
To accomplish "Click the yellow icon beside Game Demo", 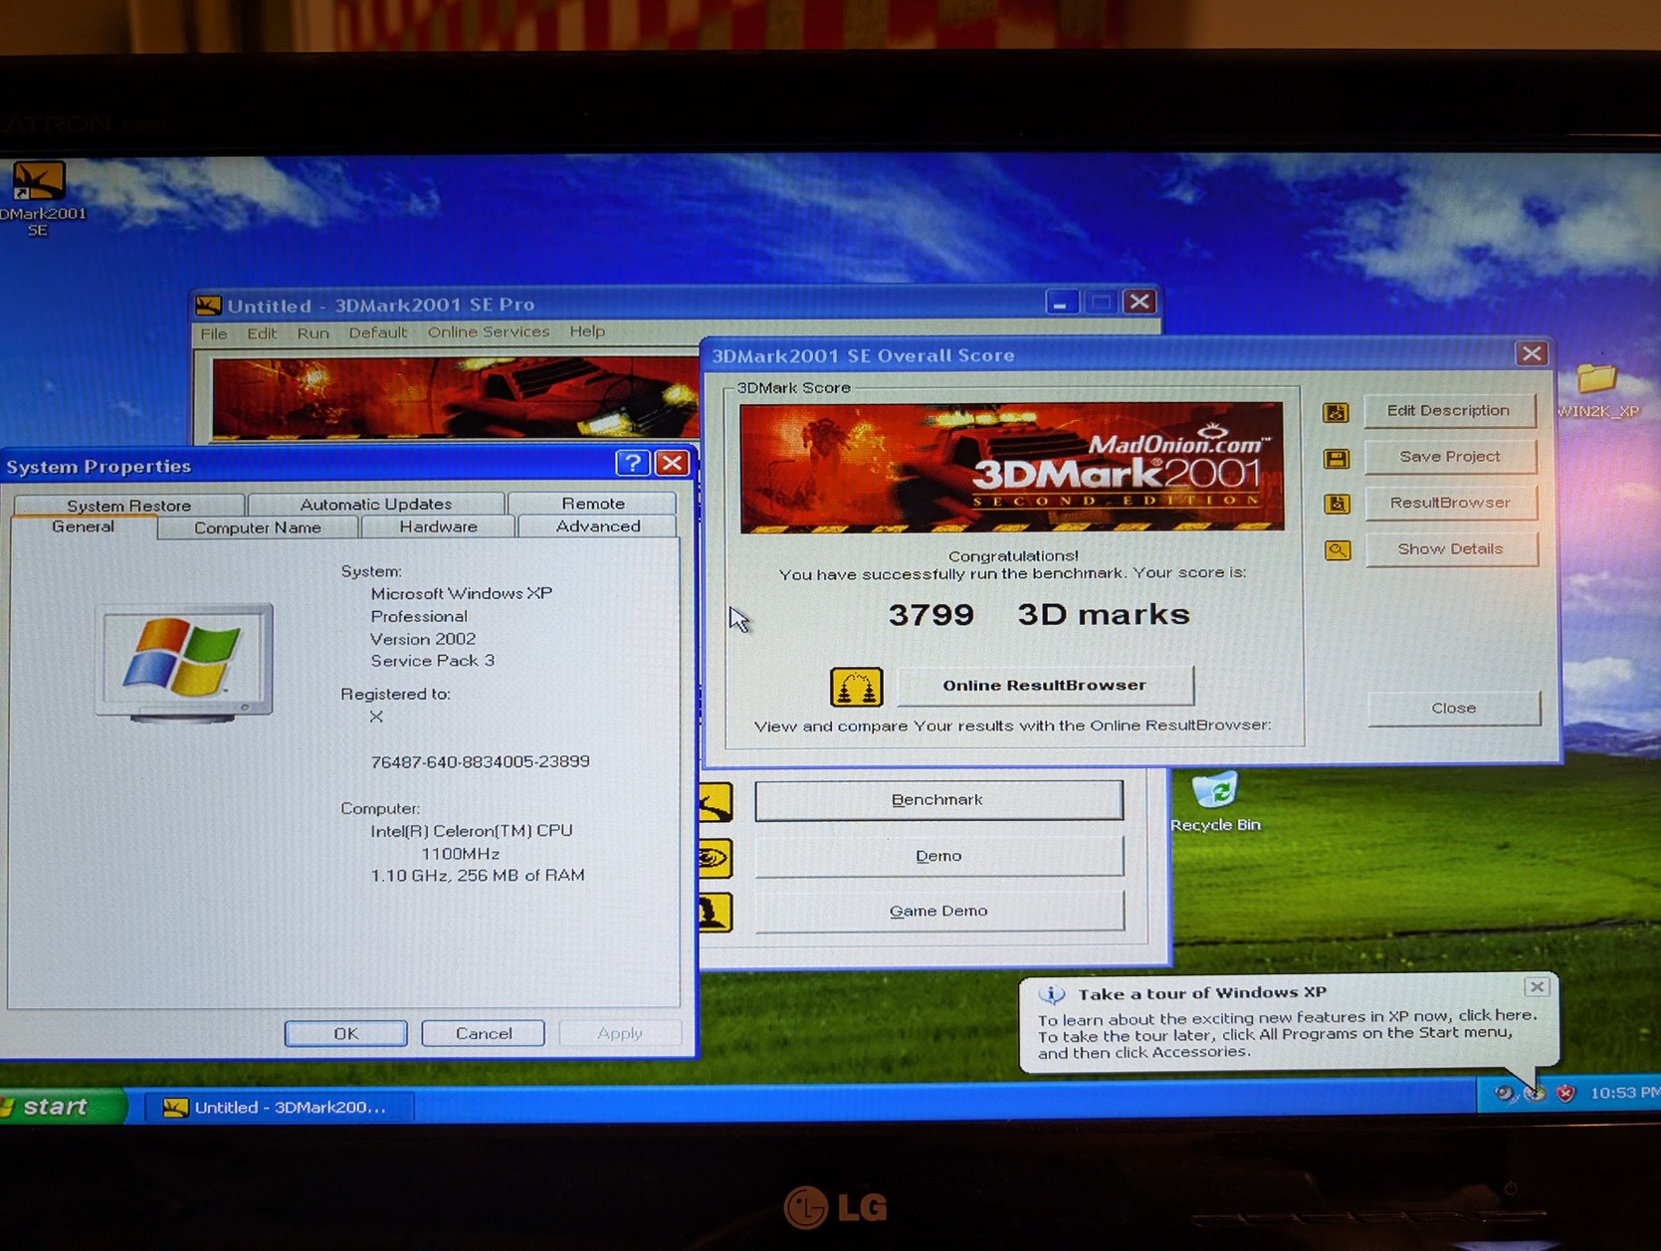I will [x=716, y=913].
